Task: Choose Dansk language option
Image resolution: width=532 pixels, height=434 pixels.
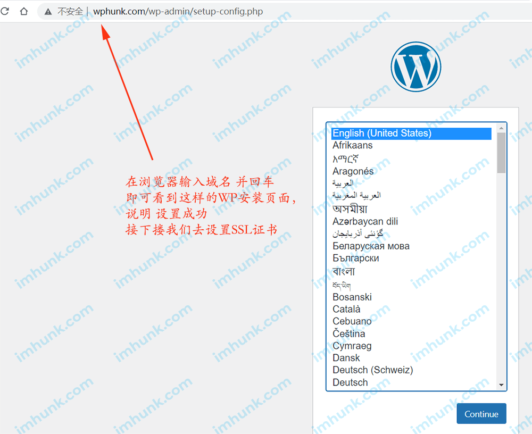Action: [x=411, y=358]
